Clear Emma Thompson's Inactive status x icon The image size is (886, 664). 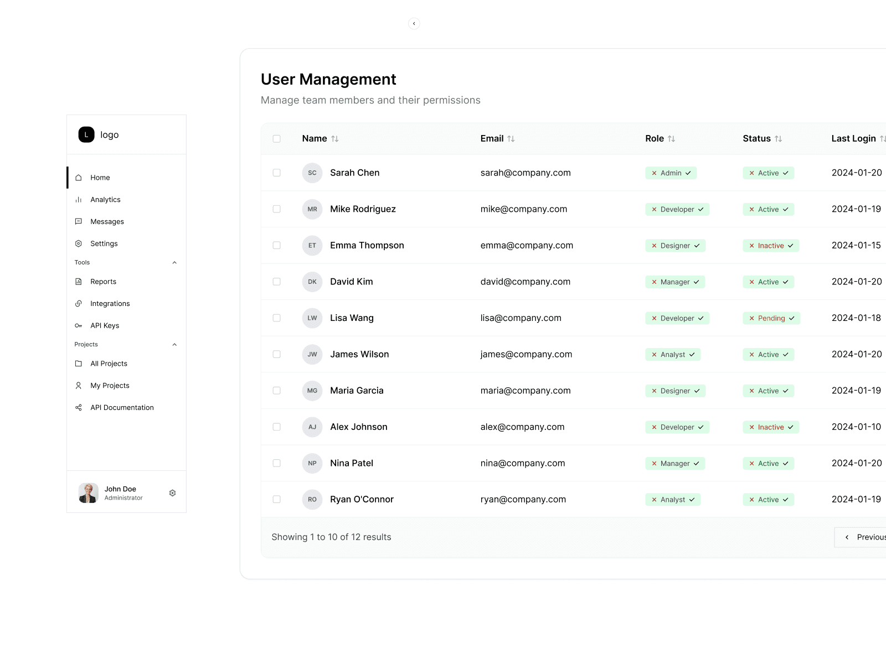tap(752, 246)
